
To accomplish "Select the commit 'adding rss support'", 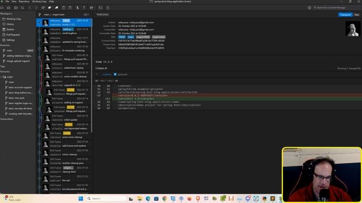I will coord(64,100).
